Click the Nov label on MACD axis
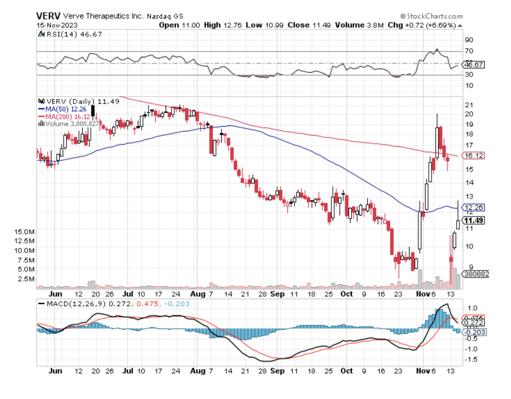The height and width of the screenshot is (399, 511). click(423, 371)
